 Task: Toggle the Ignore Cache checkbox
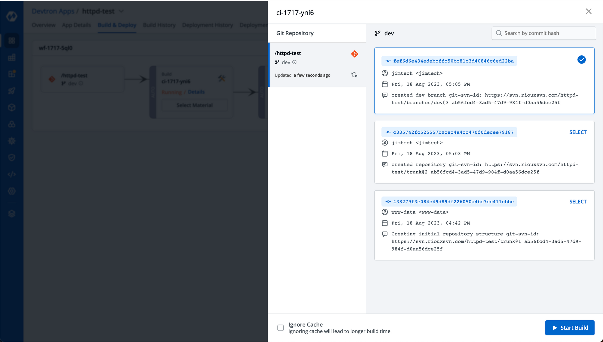281,328
